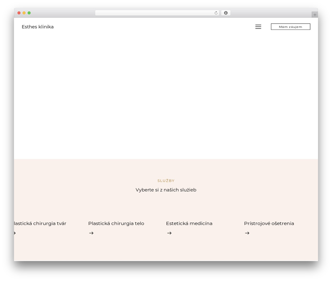Open the Esthes klinika home link
The height and width of the screenshot is (281, 332).
[38, 27]
